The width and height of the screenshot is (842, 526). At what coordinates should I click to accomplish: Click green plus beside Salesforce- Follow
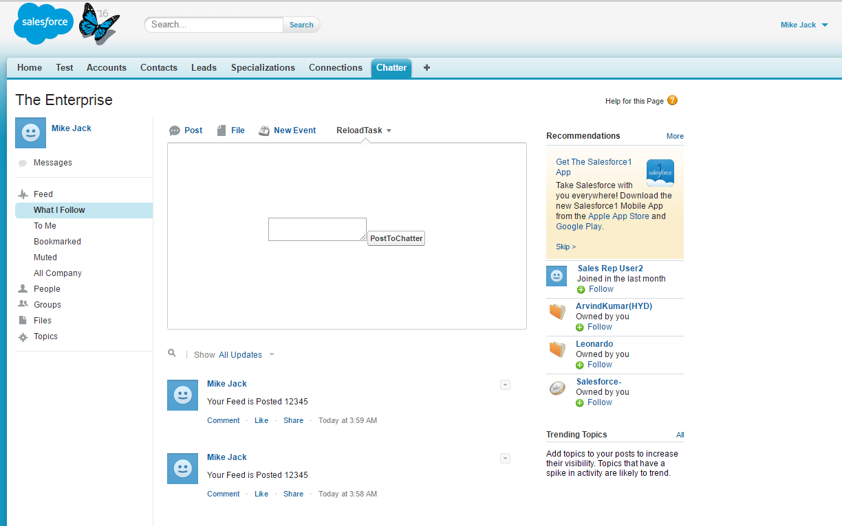click(581, 403)
